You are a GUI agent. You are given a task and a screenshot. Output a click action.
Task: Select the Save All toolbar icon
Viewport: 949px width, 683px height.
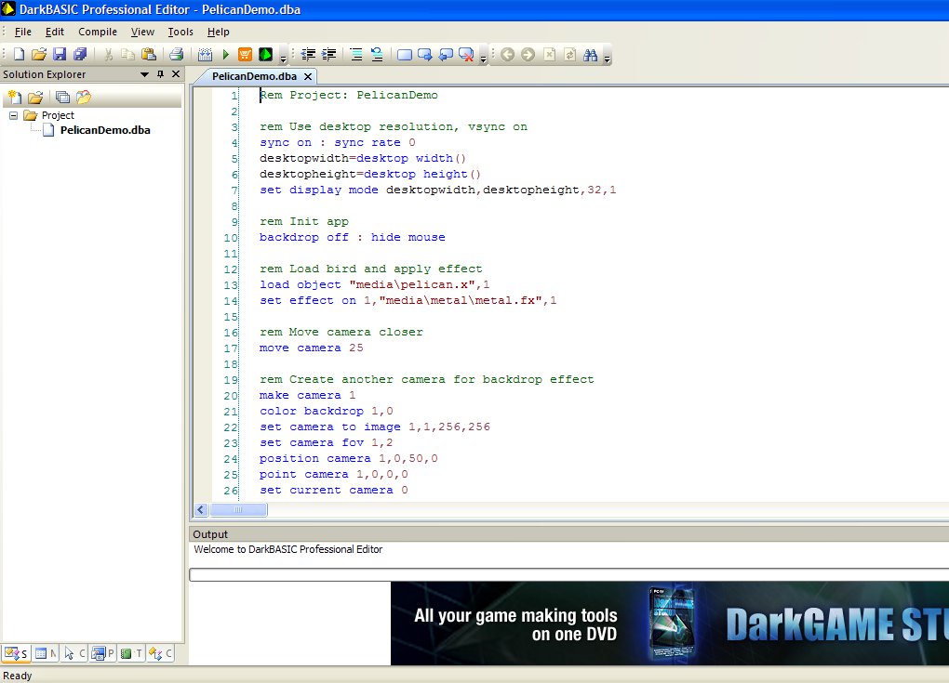pos(80,53)
